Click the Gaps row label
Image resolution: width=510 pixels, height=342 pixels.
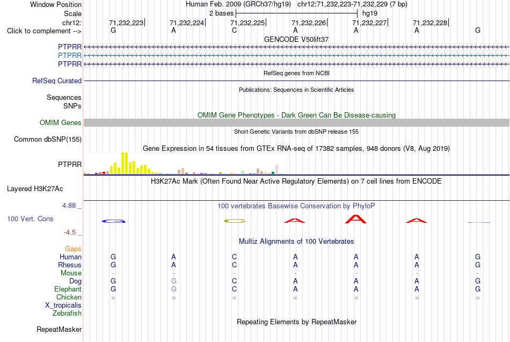tap(73, 249)
